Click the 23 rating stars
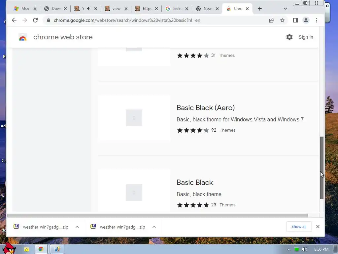 (x=193, y=205)
